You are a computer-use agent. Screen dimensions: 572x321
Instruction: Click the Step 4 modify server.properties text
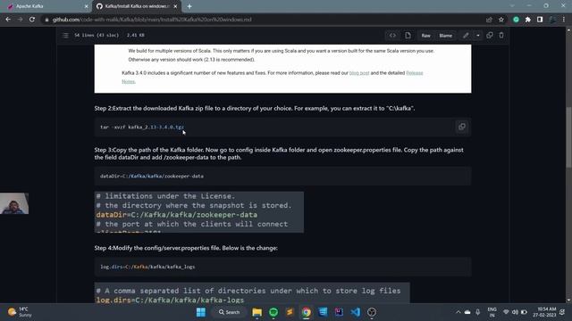(186, 248)
